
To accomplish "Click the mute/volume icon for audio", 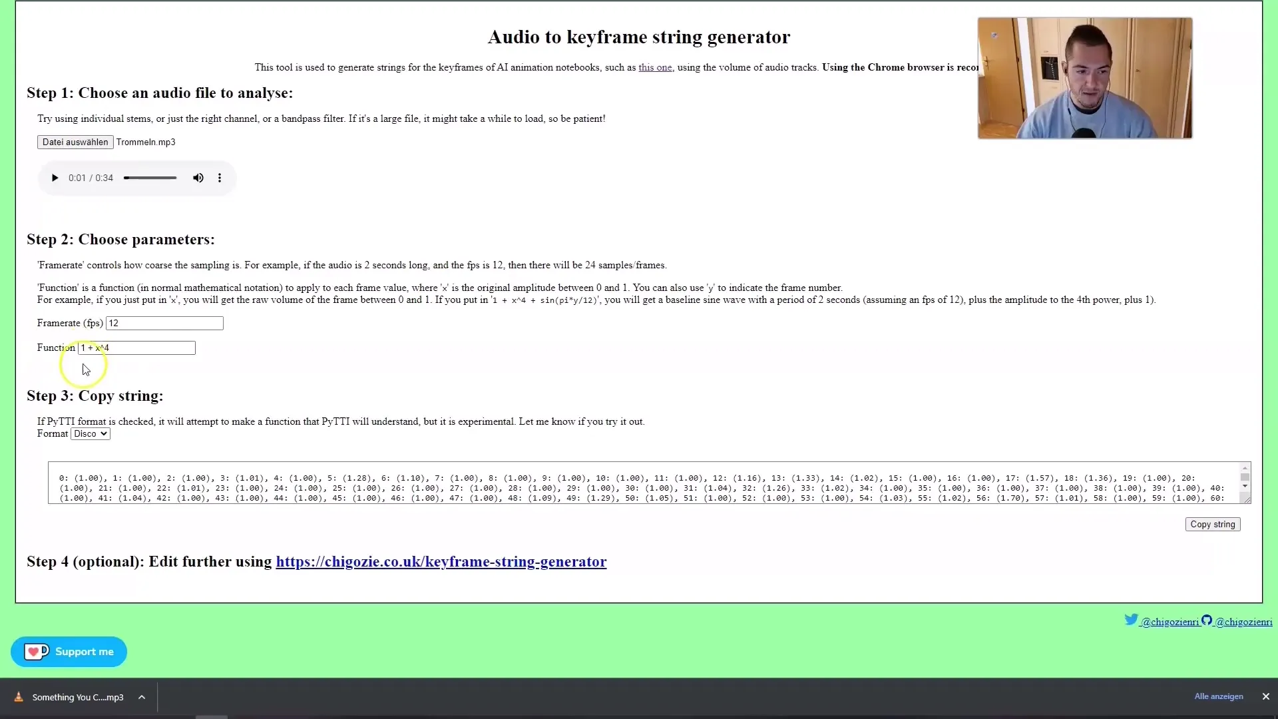I will (198, 177).
